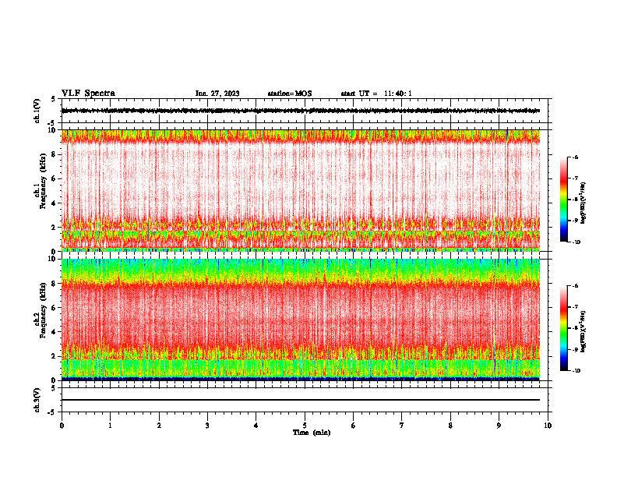Viewport: 617px width, 477px height.
Task: Click the 'Time (min)' x-axis label
Action: (312, 433)
